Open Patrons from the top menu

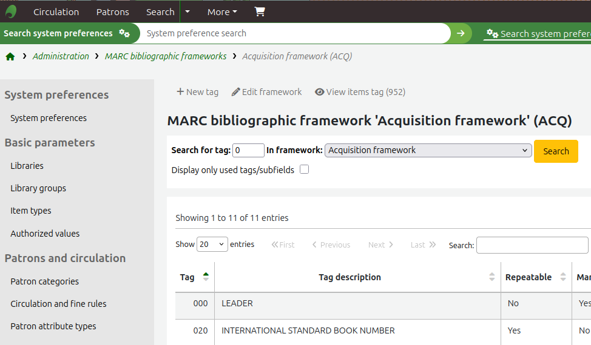(x=112, y=11)
